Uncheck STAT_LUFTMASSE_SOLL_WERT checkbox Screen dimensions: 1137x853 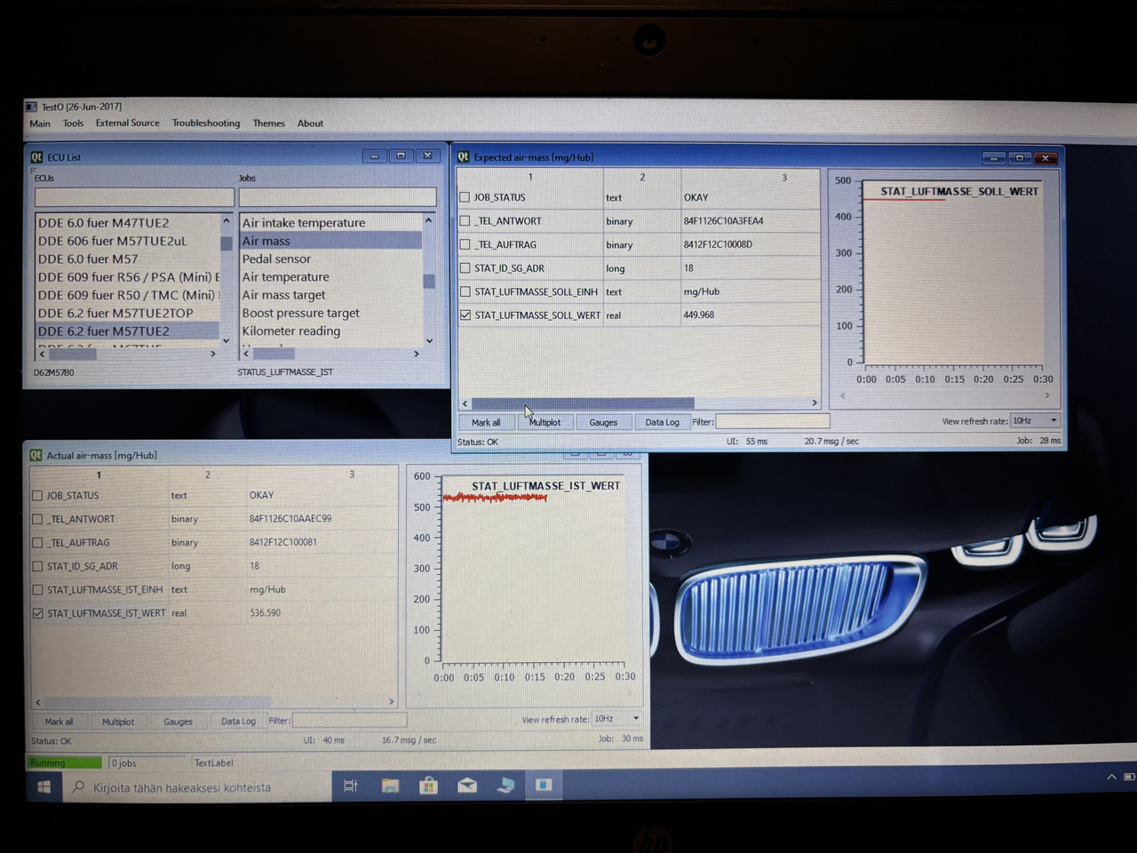coord(465,315)
